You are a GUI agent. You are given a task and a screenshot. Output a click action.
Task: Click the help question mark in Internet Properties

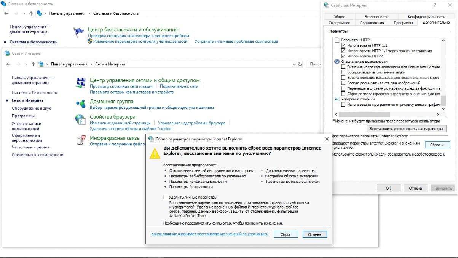pos(435,5)
